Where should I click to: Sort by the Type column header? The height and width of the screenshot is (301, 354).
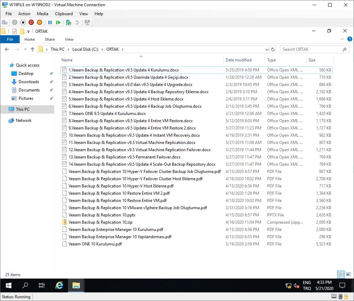coord(272,60)
